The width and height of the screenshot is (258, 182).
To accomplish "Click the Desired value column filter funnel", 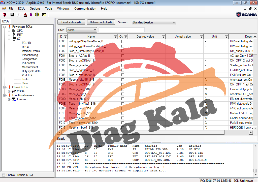I will (x=164, y=37).
